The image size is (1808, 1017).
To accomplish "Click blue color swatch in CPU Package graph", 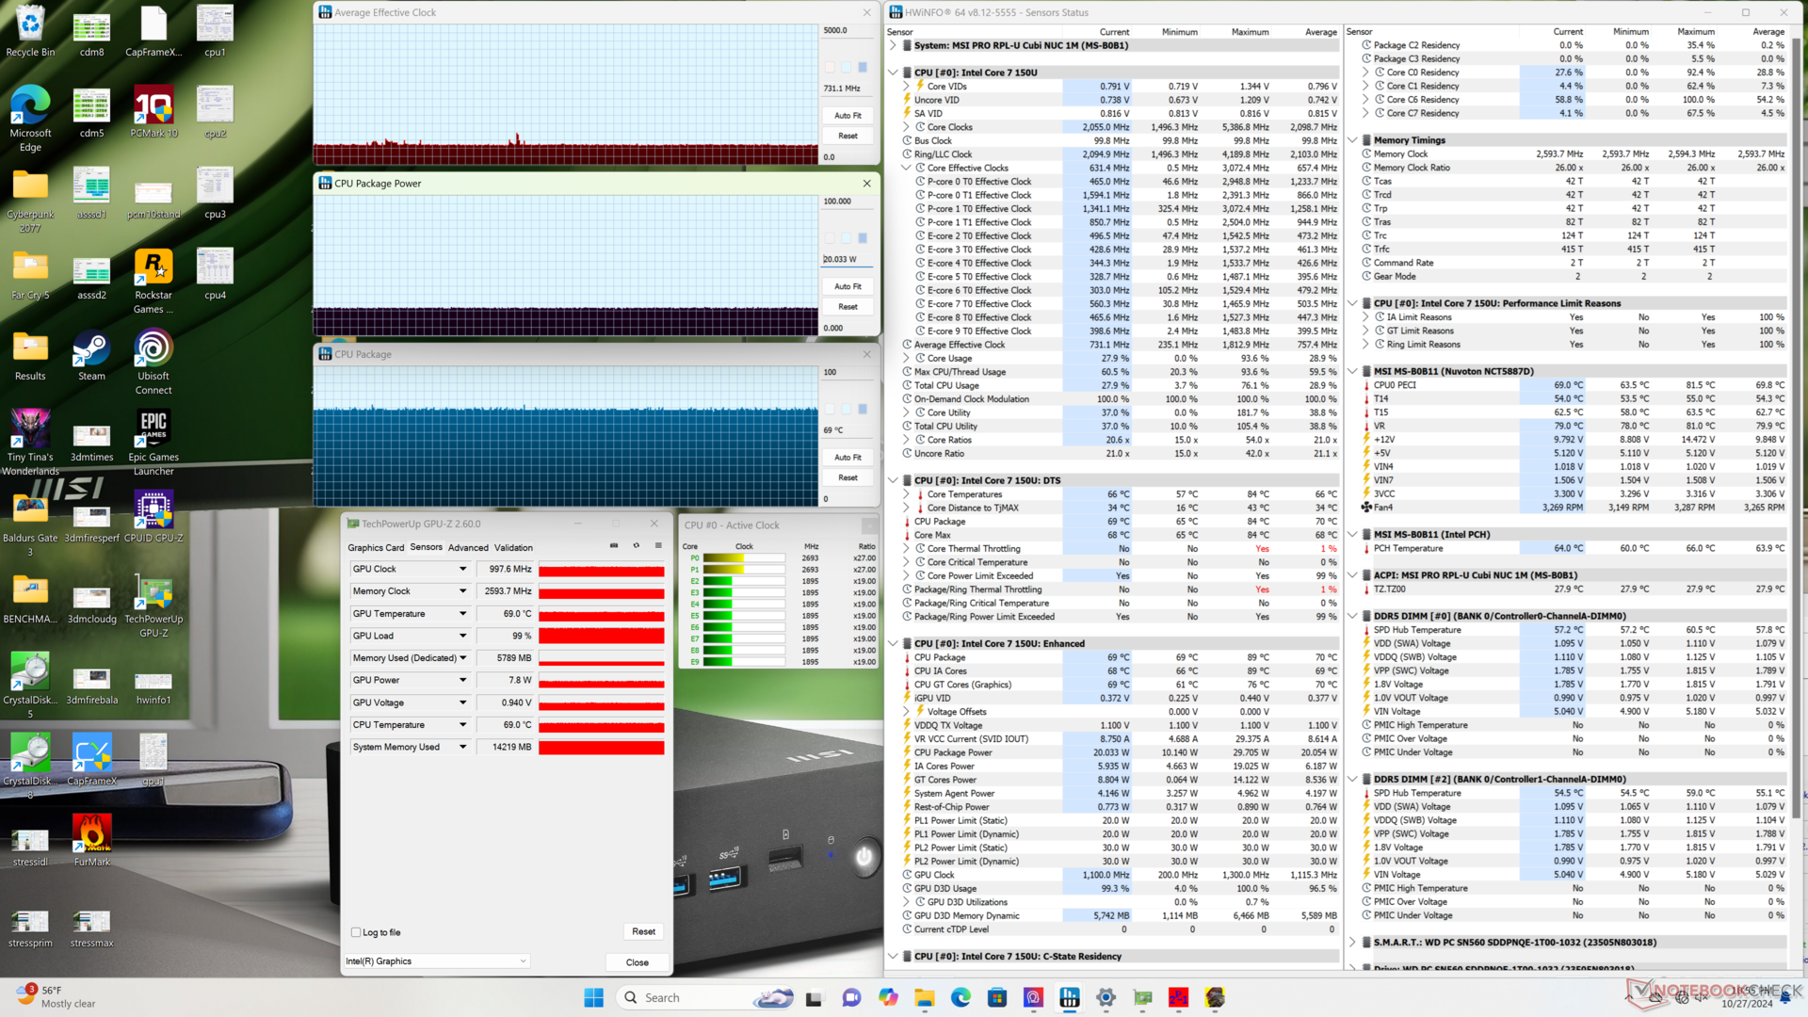I will [x=863, y=409].
